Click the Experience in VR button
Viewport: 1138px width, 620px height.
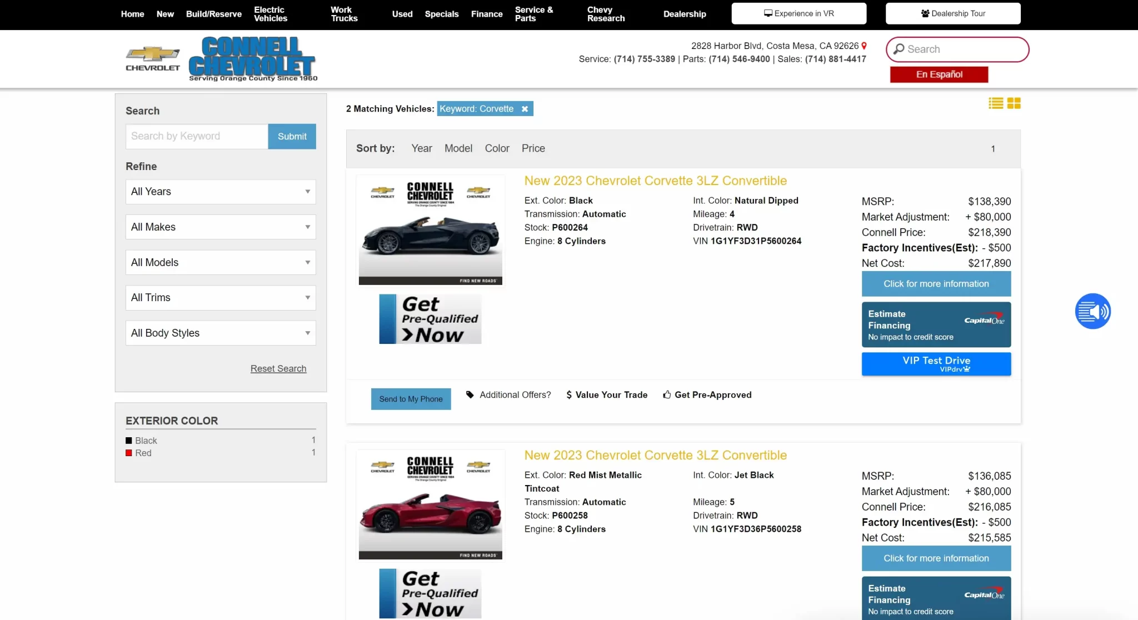(798, 13)
